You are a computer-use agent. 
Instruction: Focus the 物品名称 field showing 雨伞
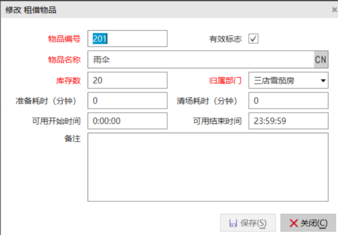(200, 60)
